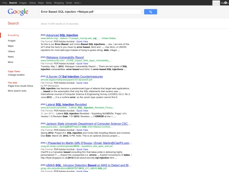Click the www.coresecurity.com green URL

(x=76, y=61)
